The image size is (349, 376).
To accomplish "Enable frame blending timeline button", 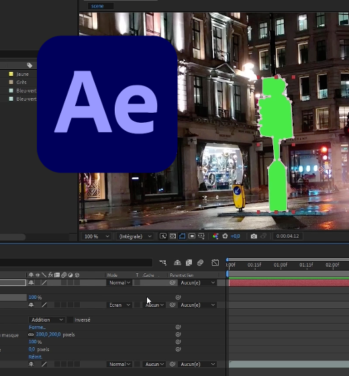I will [189, 263].
